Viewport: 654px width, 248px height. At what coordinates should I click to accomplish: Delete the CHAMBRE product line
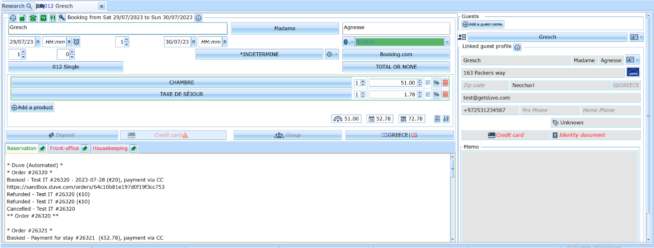pos(446,83)
